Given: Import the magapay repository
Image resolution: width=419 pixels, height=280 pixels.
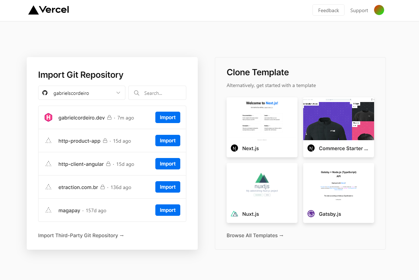Looking at the screenshot, I should [x=167, y=210].
